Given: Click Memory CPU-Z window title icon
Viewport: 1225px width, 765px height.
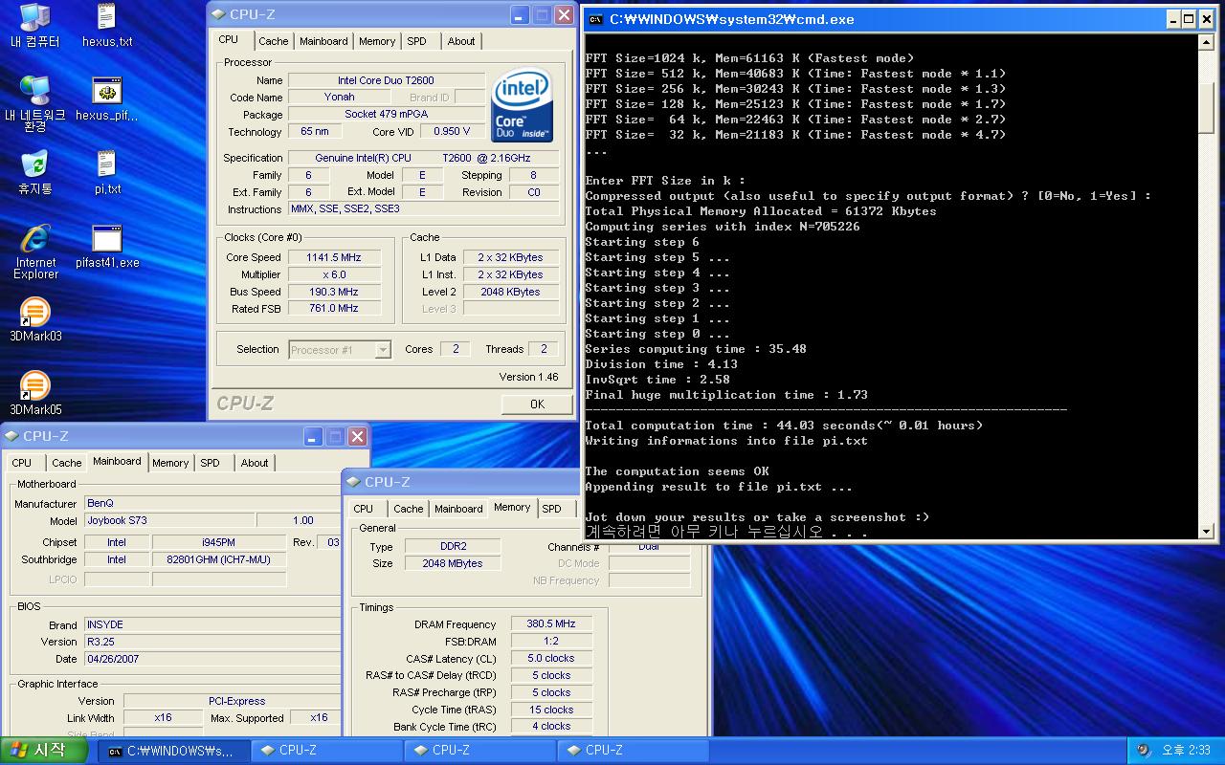Looking at the screenshot, I should coord(353,482).
